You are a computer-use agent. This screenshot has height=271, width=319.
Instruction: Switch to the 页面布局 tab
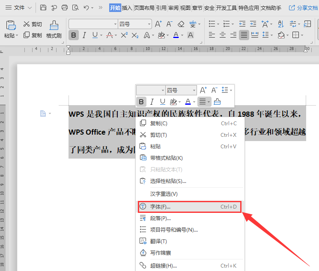[144, 8]
